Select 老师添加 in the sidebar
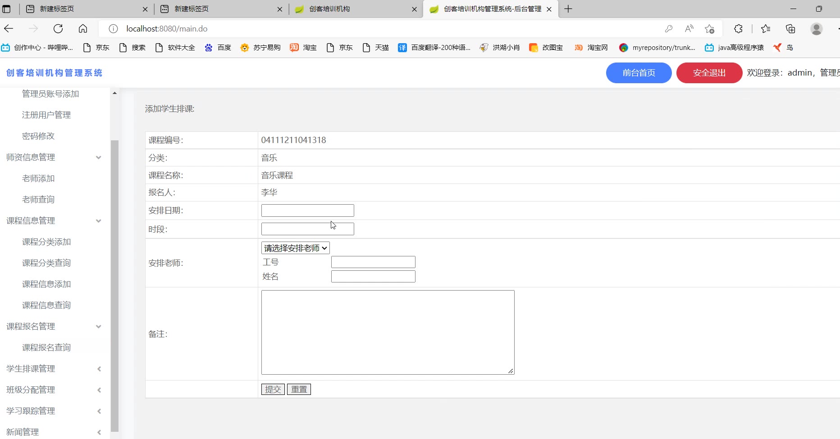The image size is (840, 439). click(38, 179)
